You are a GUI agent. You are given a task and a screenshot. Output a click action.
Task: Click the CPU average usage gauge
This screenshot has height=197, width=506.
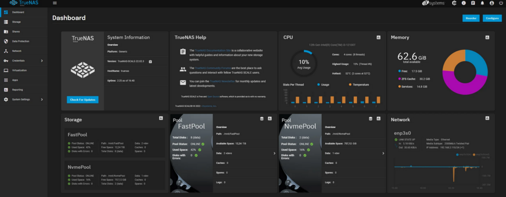point(303,64)
